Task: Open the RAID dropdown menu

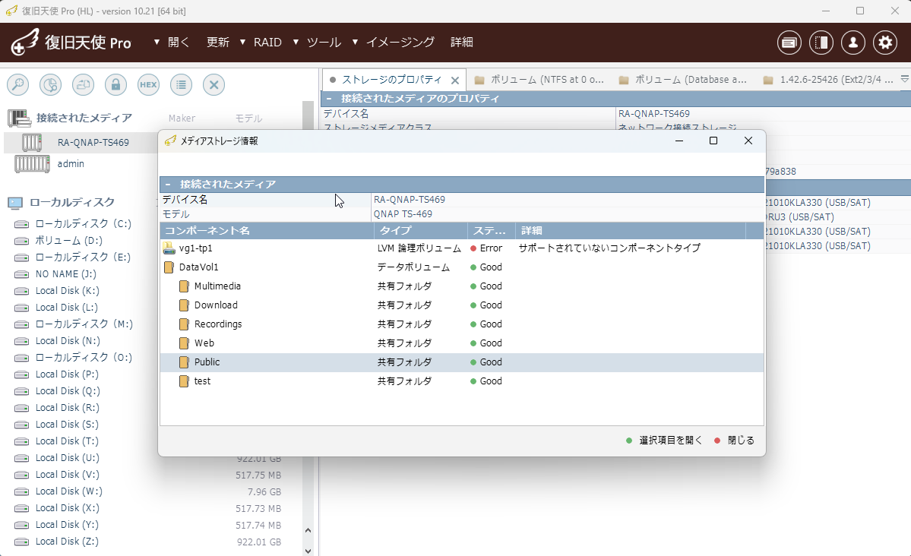Action: [x=261, y=43]
